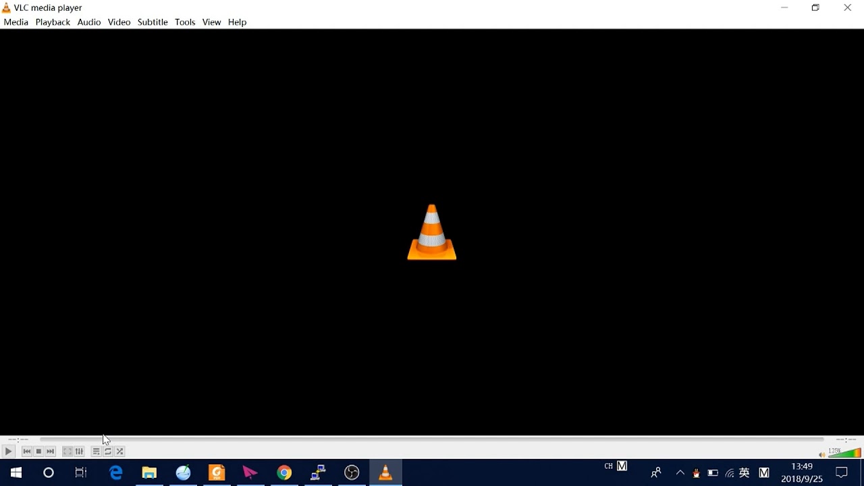Click the elapsed time label
Image resolution: width=864 pixels, height=486 pixels.
[x=18, y=439]
